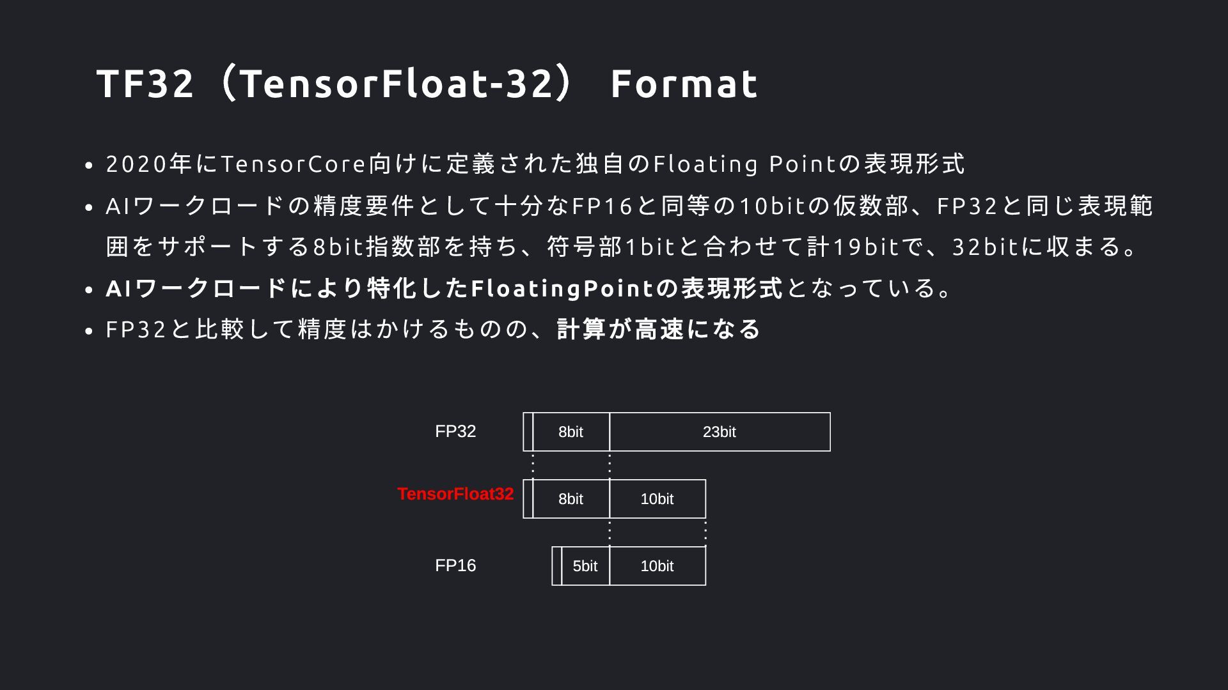Image resolution: width=1228 pixels, height=690 pixels.
Task: Select the red TensorFloat32 label
Action: coord(455,494)
